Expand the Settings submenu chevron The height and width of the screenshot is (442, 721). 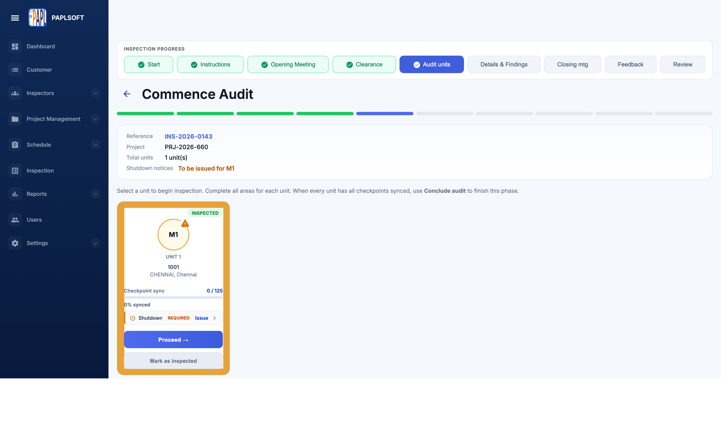click(x=95, y=243)
